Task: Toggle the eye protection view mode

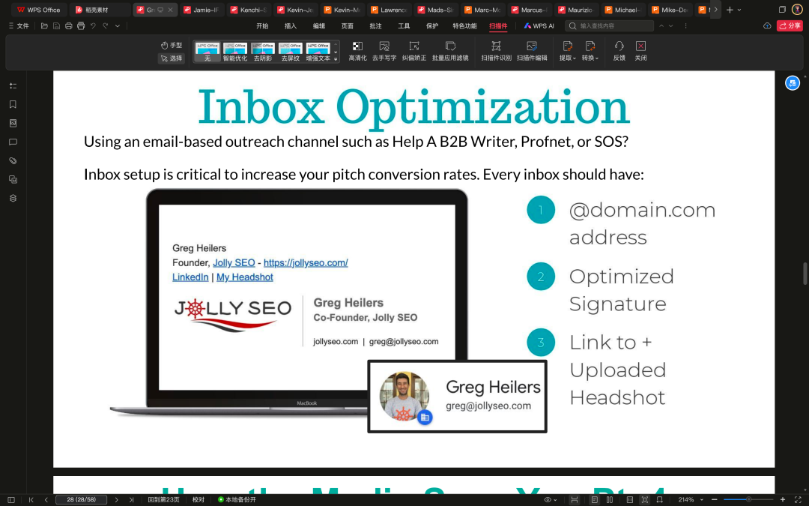Action: (551, 499)
